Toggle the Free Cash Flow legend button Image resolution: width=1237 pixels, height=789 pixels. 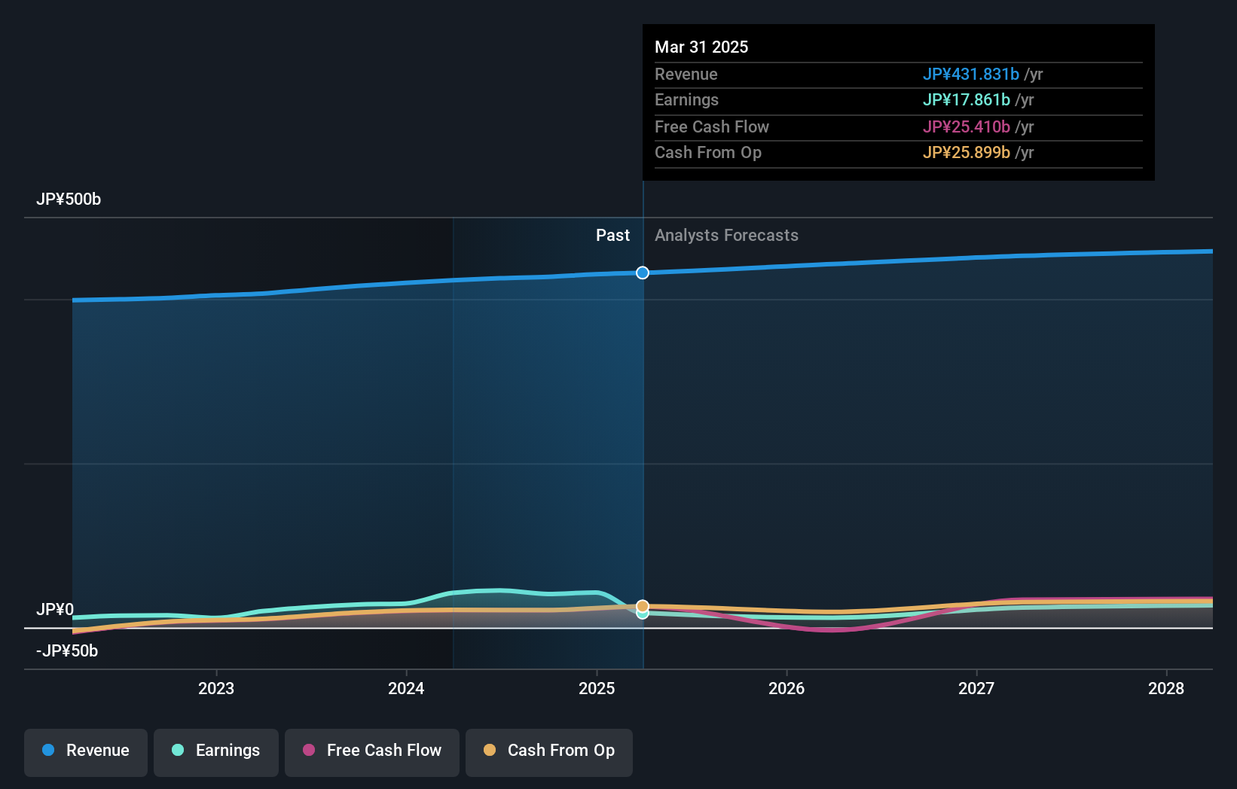tap(372, 752)
